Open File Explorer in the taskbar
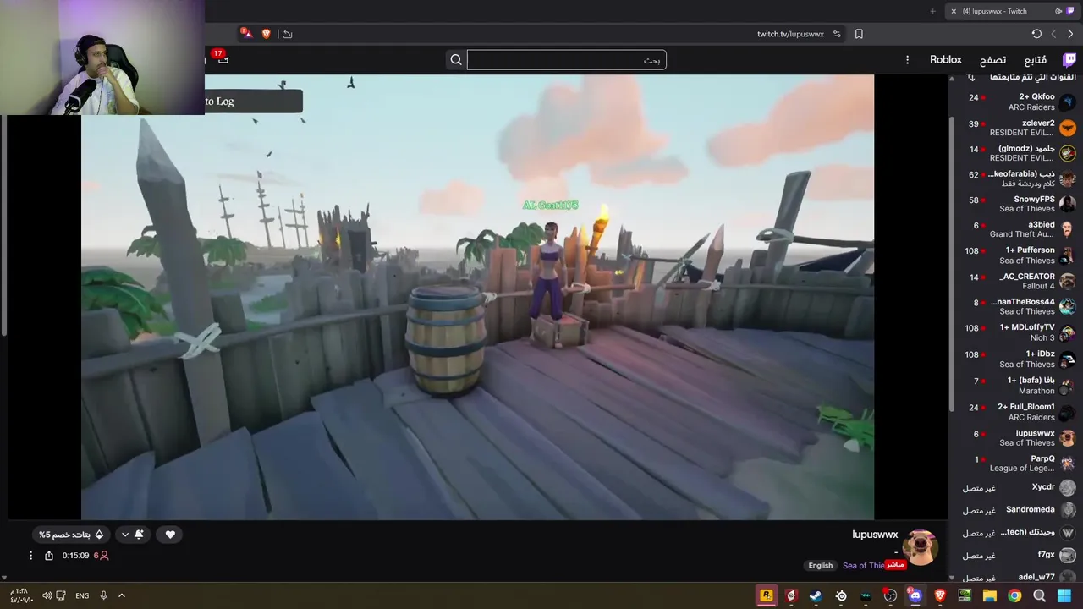This screenshot has width=1083, height=609. (x=989, y=595)
